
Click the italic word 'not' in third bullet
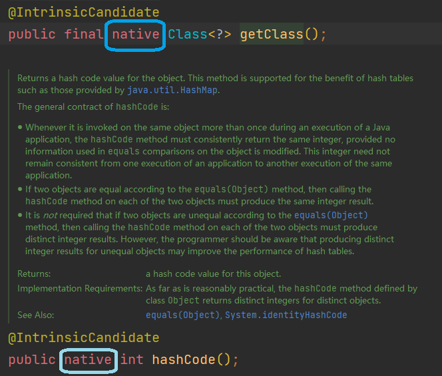50,216
